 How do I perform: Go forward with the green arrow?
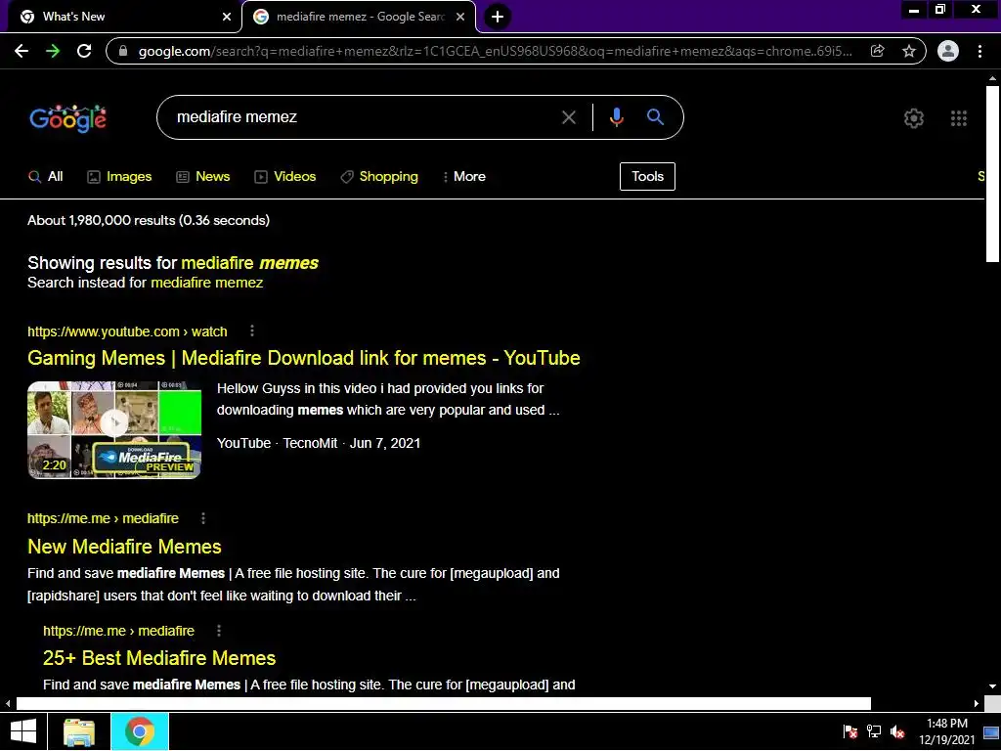53,51
